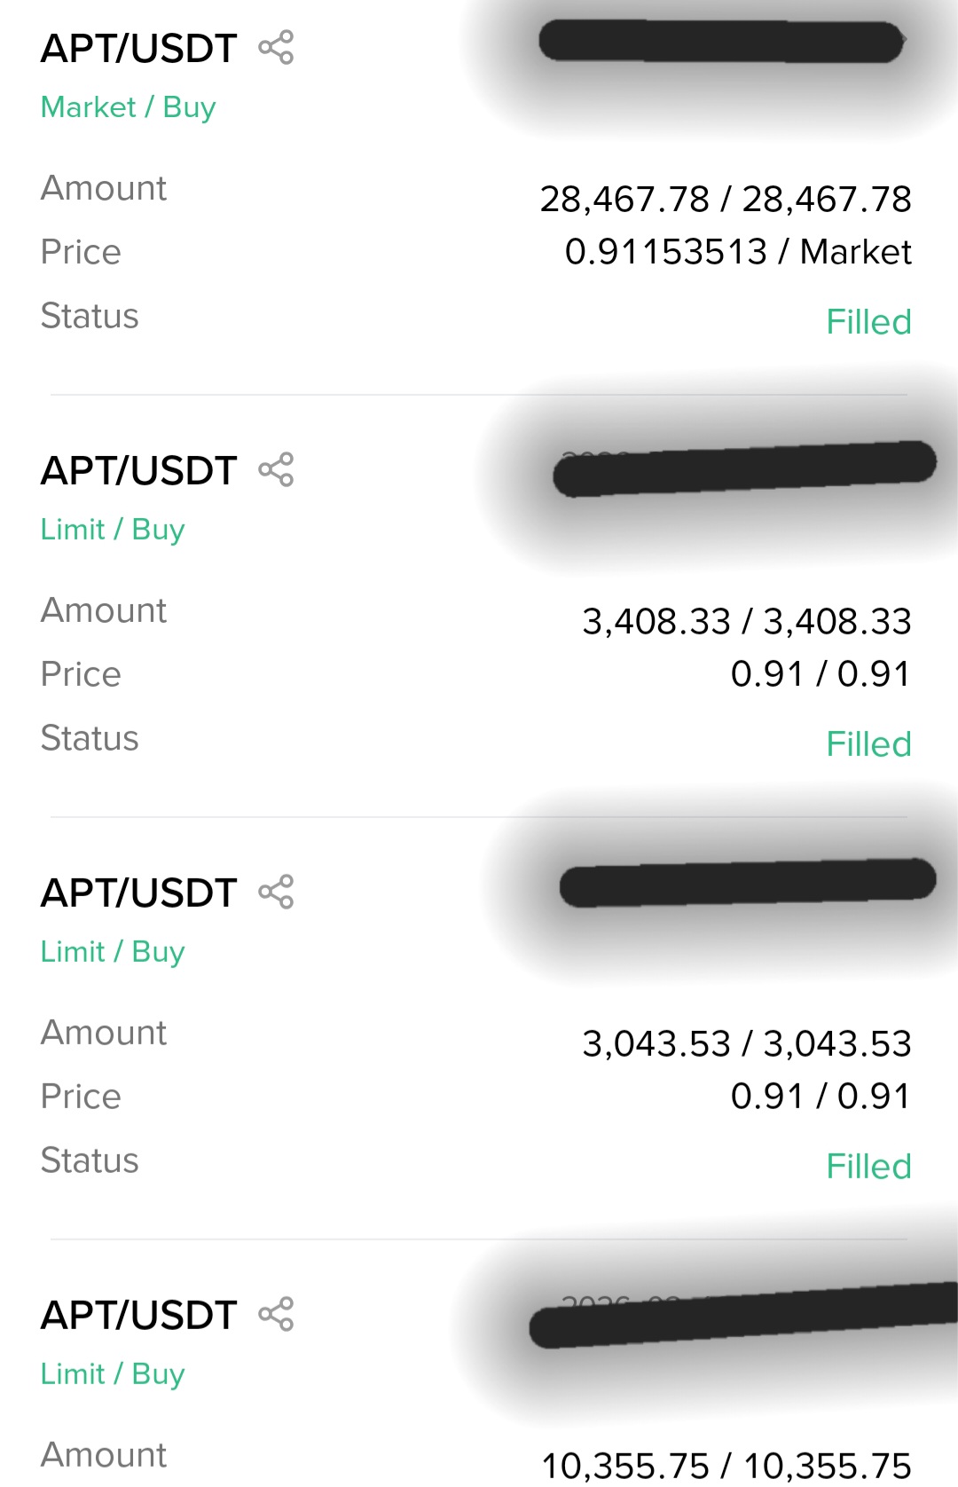Tap Filled status of 3,043.53 order

point(868,1167)
